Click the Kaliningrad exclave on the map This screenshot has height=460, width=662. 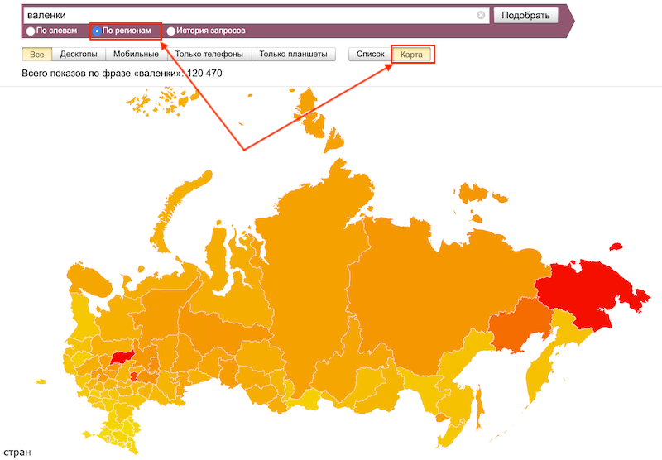pyautogui.click(x=41, y=381)
